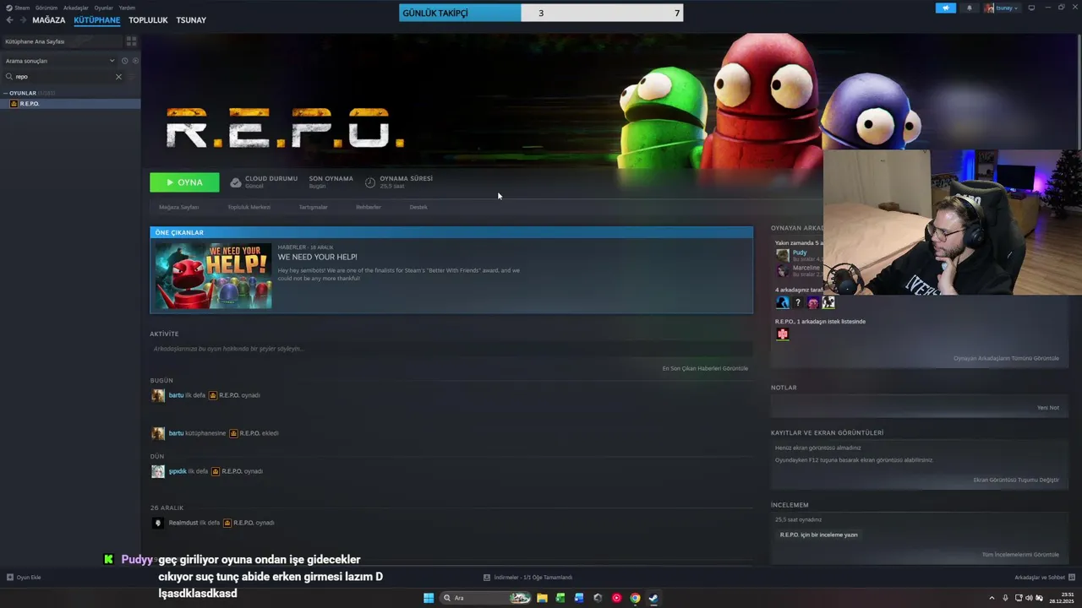The width and height of the screenshot is (1082, 608).
Task: Open Realmdust's avatar in activity feed
Action: pos(158,523)
